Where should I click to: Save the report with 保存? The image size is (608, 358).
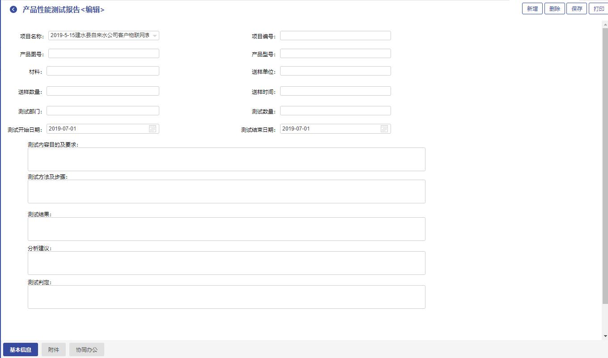pyautogui.click(x=577, y=9)
